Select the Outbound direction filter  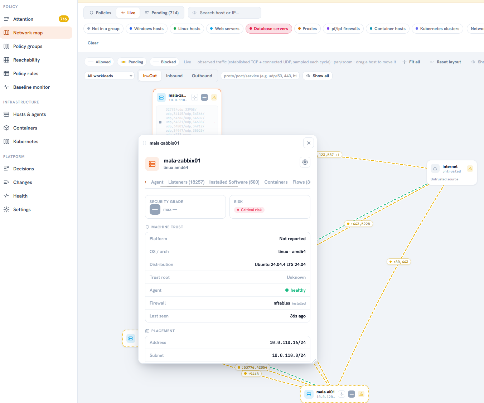[x=202, y=76]
